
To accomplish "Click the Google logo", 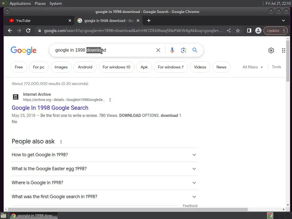I will tap(23, 50).
